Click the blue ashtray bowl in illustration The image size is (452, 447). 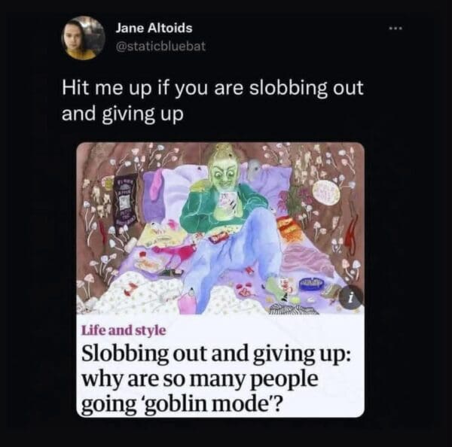(310, 284)
